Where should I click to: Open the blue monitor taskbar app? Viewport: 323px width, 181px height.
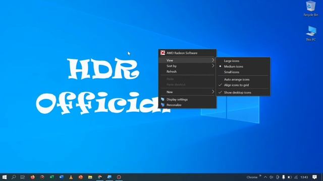pos(110,177)
